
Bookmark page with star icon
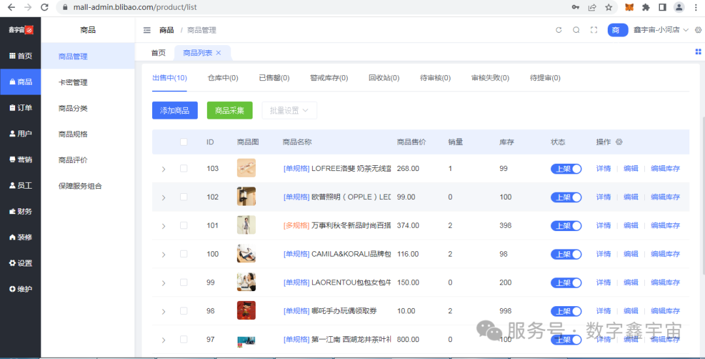608,7
